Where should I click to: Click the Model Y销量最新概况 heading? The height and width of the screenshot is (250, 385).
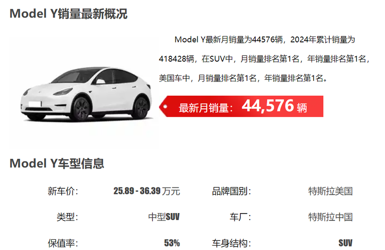pyautogui.click(x=69, y=13)
